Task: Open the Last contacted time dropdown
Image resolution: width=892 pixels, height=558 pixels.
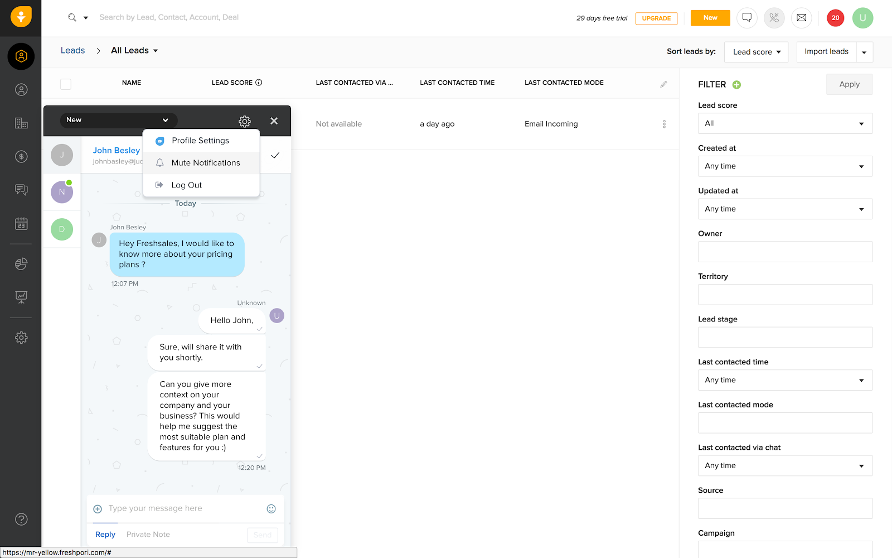Action: (785, 380)
